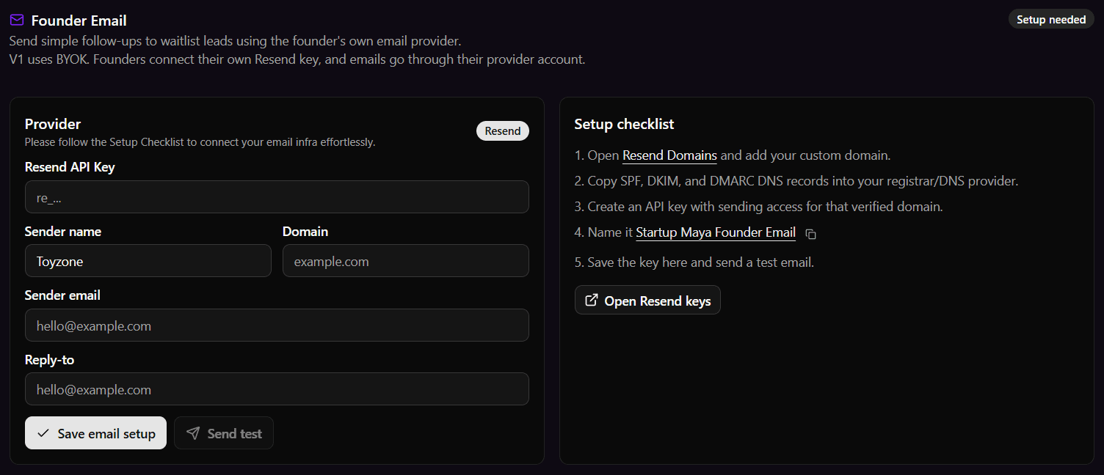Click the purple Founder Email envelope icon
The width and height of the screenshot is (1104, 475).
17,20
